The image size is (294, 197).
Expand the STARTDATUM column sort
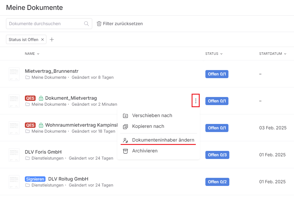(272, 54)
